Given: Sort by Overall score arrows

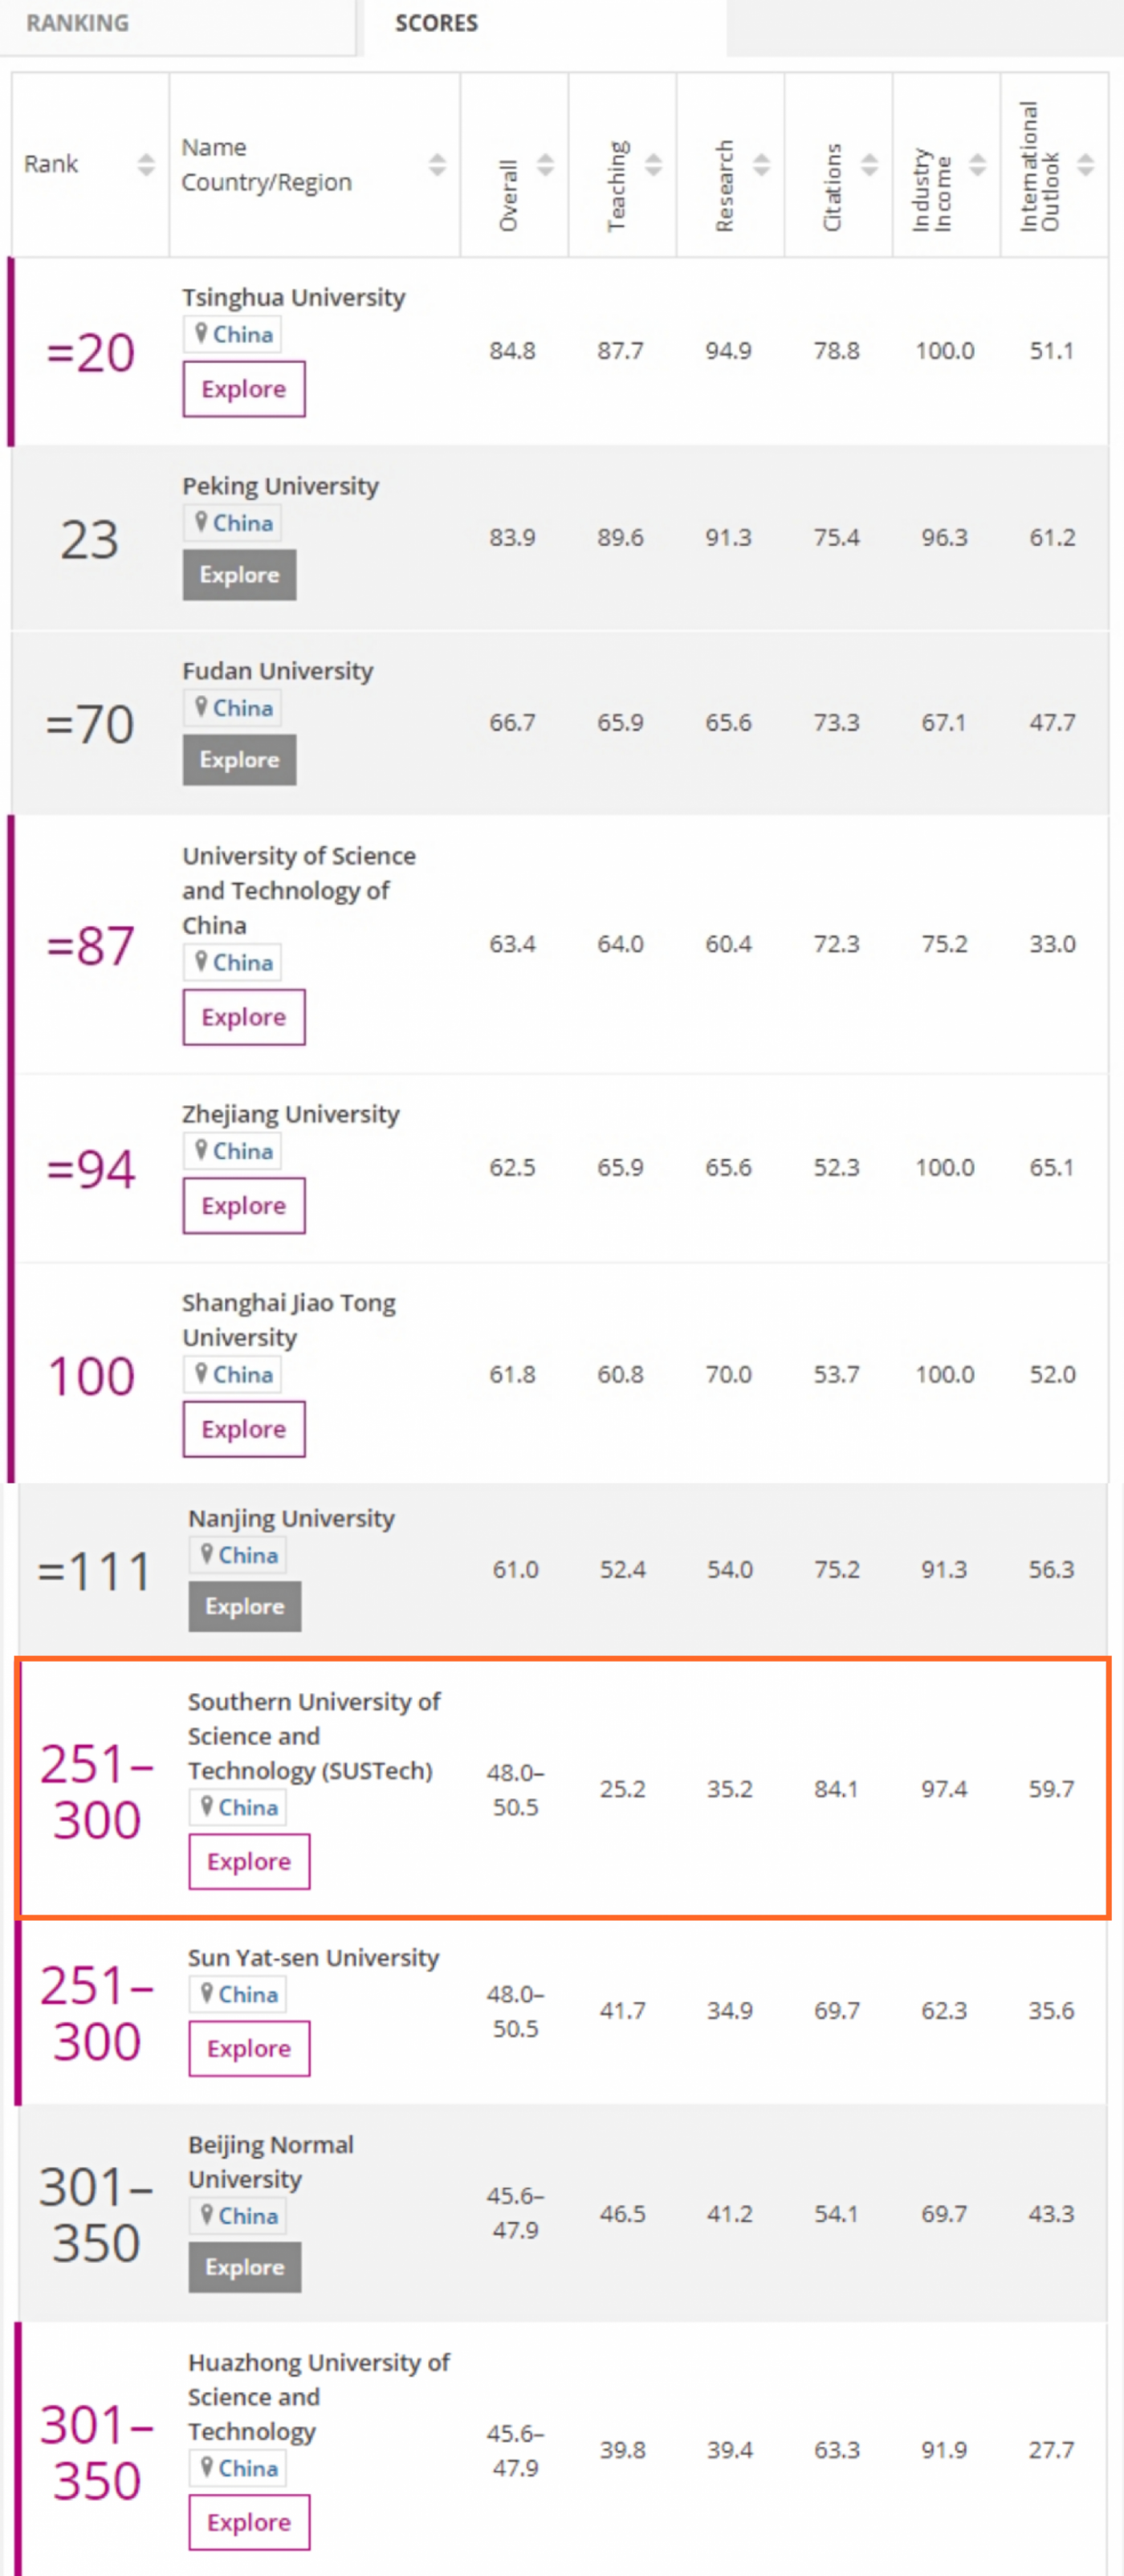Looking at the screenshot, I should (545, 165).
